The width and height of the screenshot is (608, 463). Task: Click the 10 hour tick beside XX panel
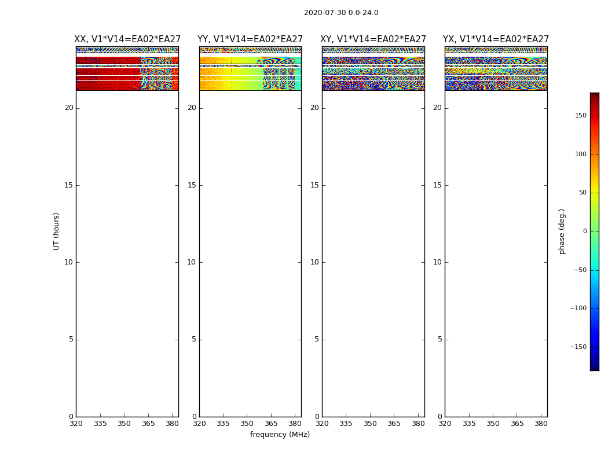click(x=69, y=262)
